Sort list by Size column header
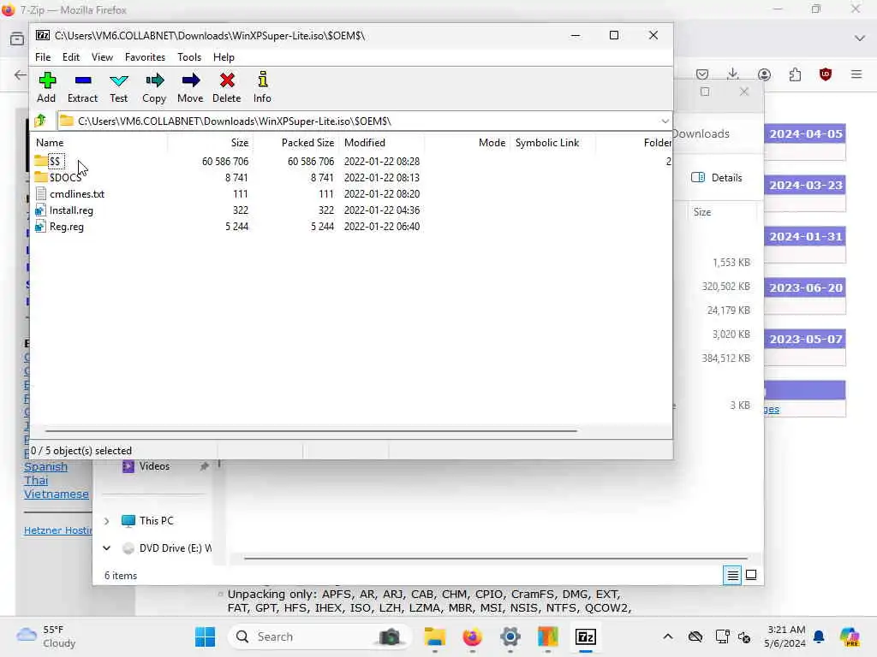The height and width of the screenshot is (657, 877). (211, 143)
